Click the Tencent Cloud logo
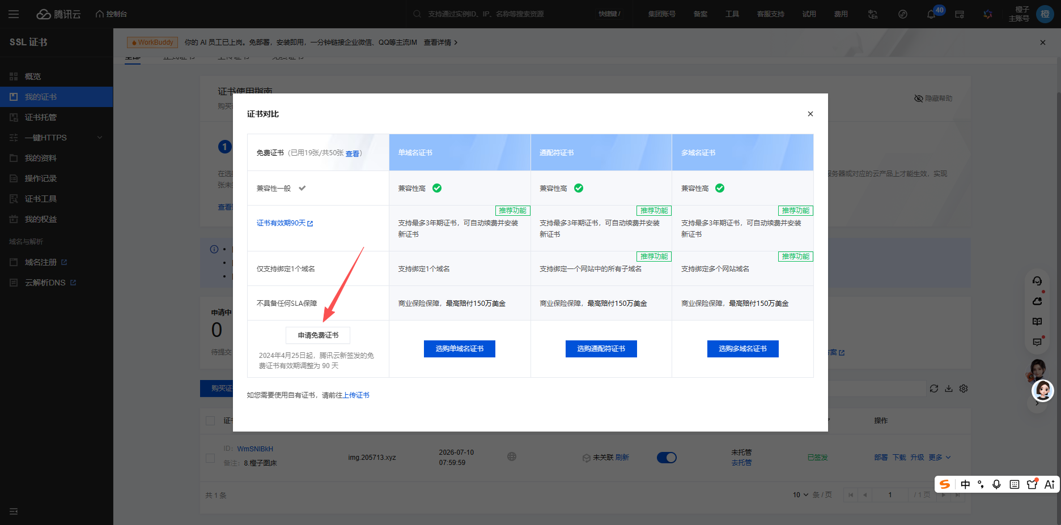The width and height of the screenshot is (1061, 525). [58, 14]
